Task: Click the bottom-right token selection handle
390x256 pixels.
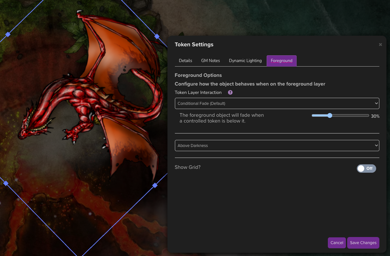Action: (155, 185)
